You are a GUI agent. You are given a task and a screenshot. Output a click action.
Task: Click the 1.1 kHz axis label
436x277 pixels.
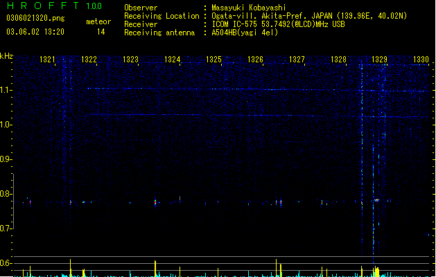(x=6, y=90)
